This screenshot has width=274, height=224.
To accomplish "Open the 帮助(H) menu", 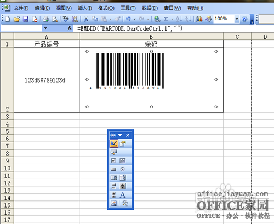I will click(195, 8).
